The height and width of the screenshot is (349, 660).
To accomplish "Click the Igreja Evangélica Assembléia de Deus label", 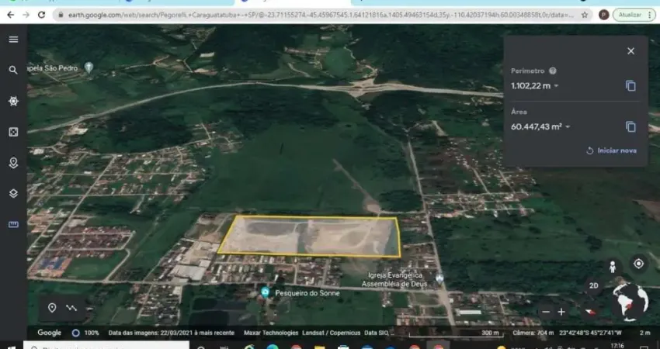I will [x=394, y=280].
